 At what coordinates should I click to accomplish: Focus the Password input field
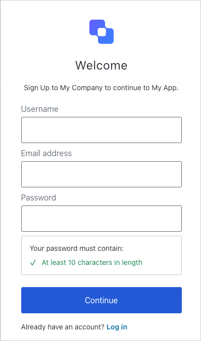[x=102, y=219]
